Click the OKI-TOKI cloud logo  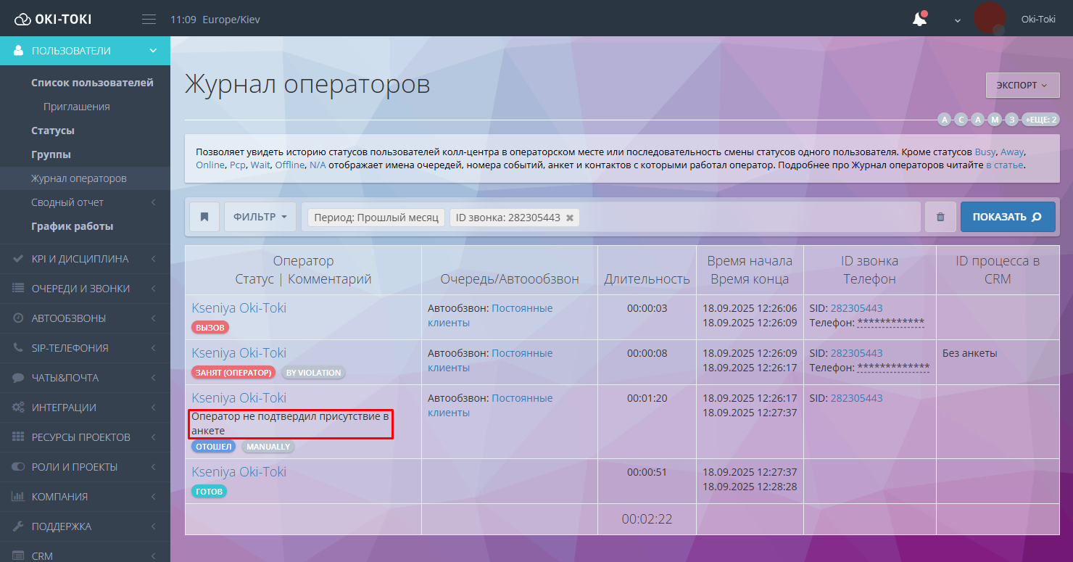(x=53, y=20)
